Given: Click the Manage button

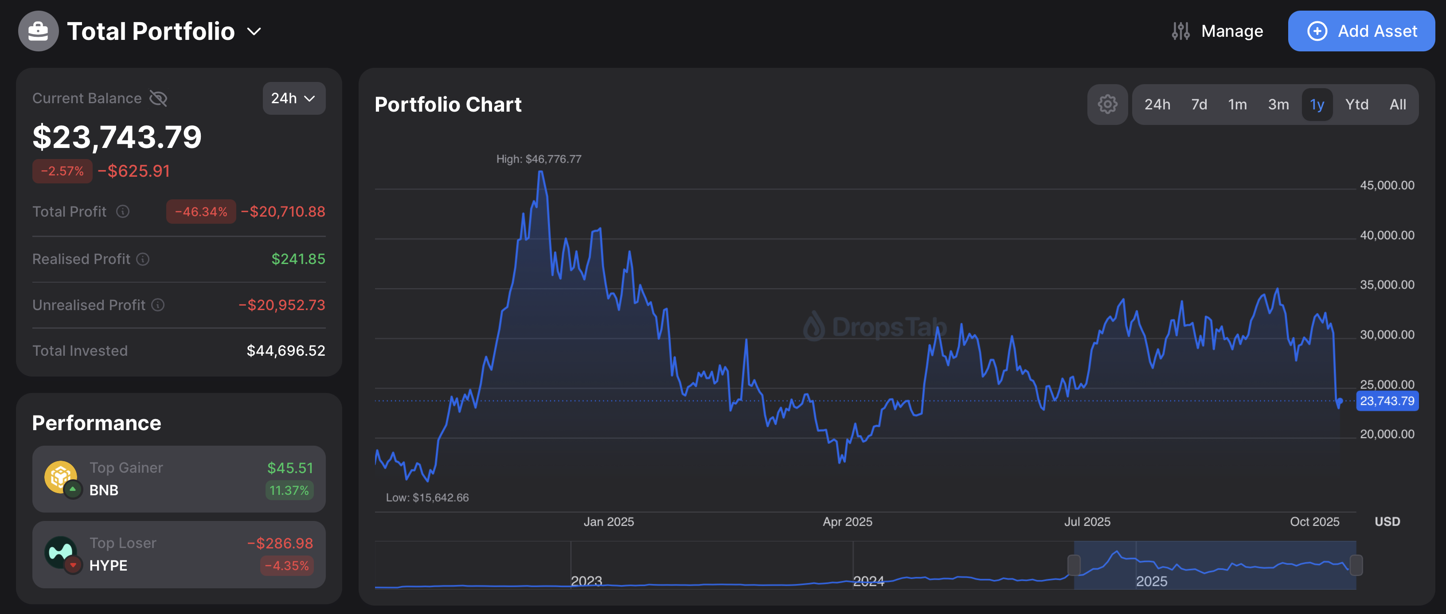Looking at the screenshot, I should click(x=1231, y=31).
